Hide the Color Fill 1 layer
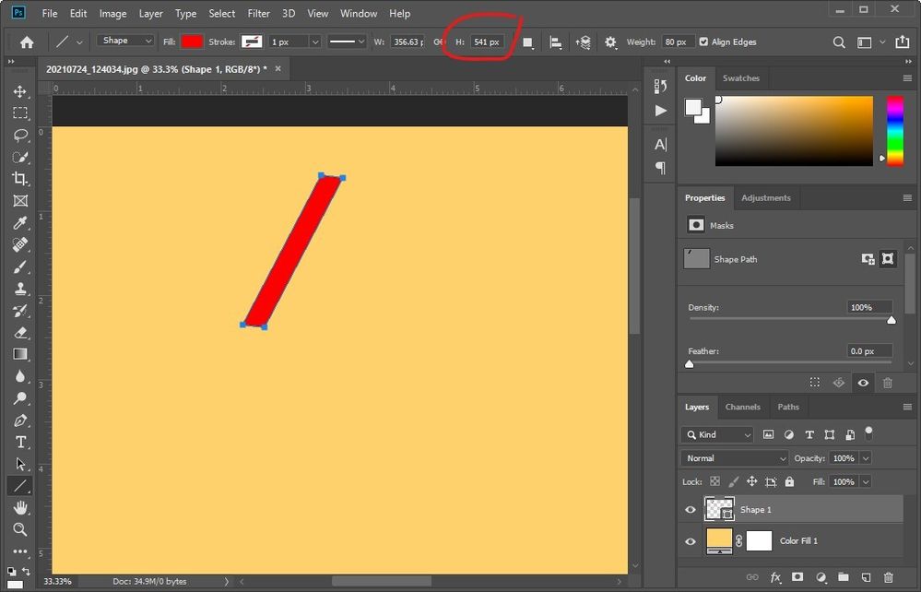 pyautogui.click(x=691, y=541)
